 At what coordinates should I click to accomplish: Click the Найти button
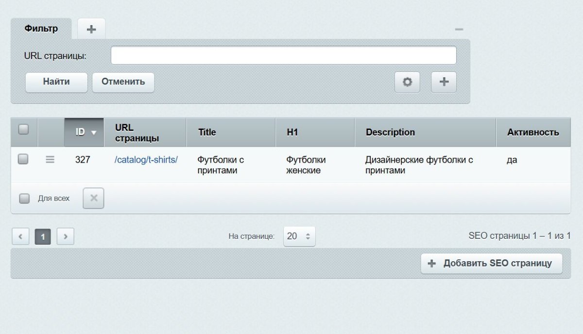click(55, 82)
